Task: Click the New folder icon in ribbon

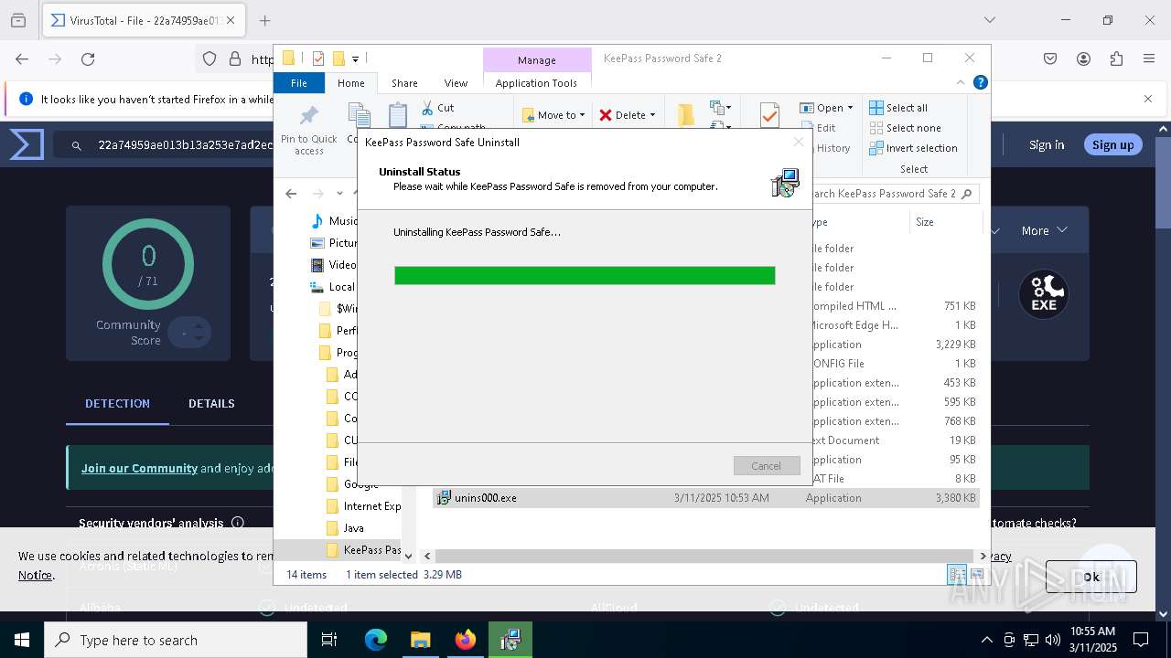Action: 686,114
